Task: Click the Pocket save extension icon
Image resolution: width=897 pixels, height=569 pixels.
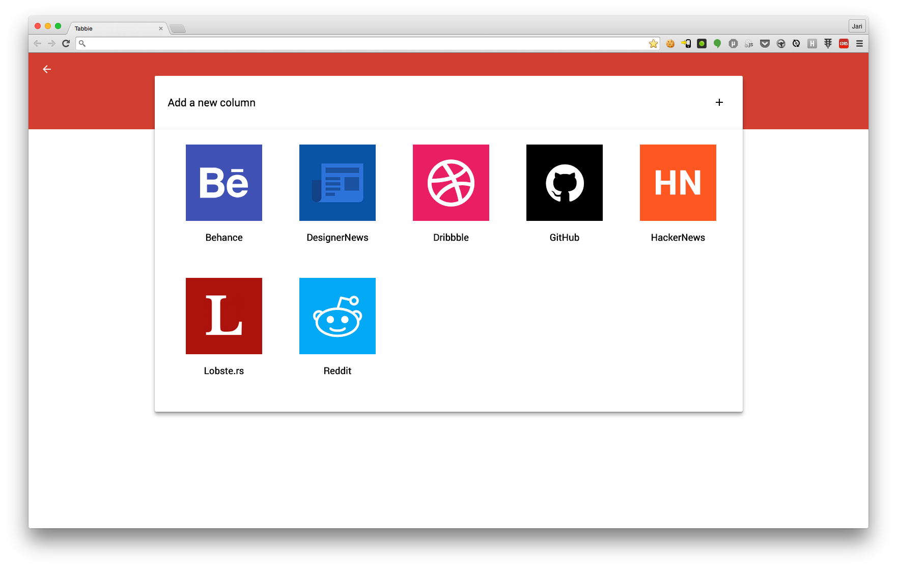Action: (765, 44)
